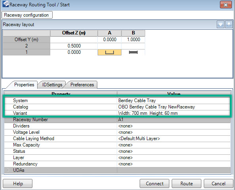
Task: Open the Dividers value dropdown
Action: (173, 126)
